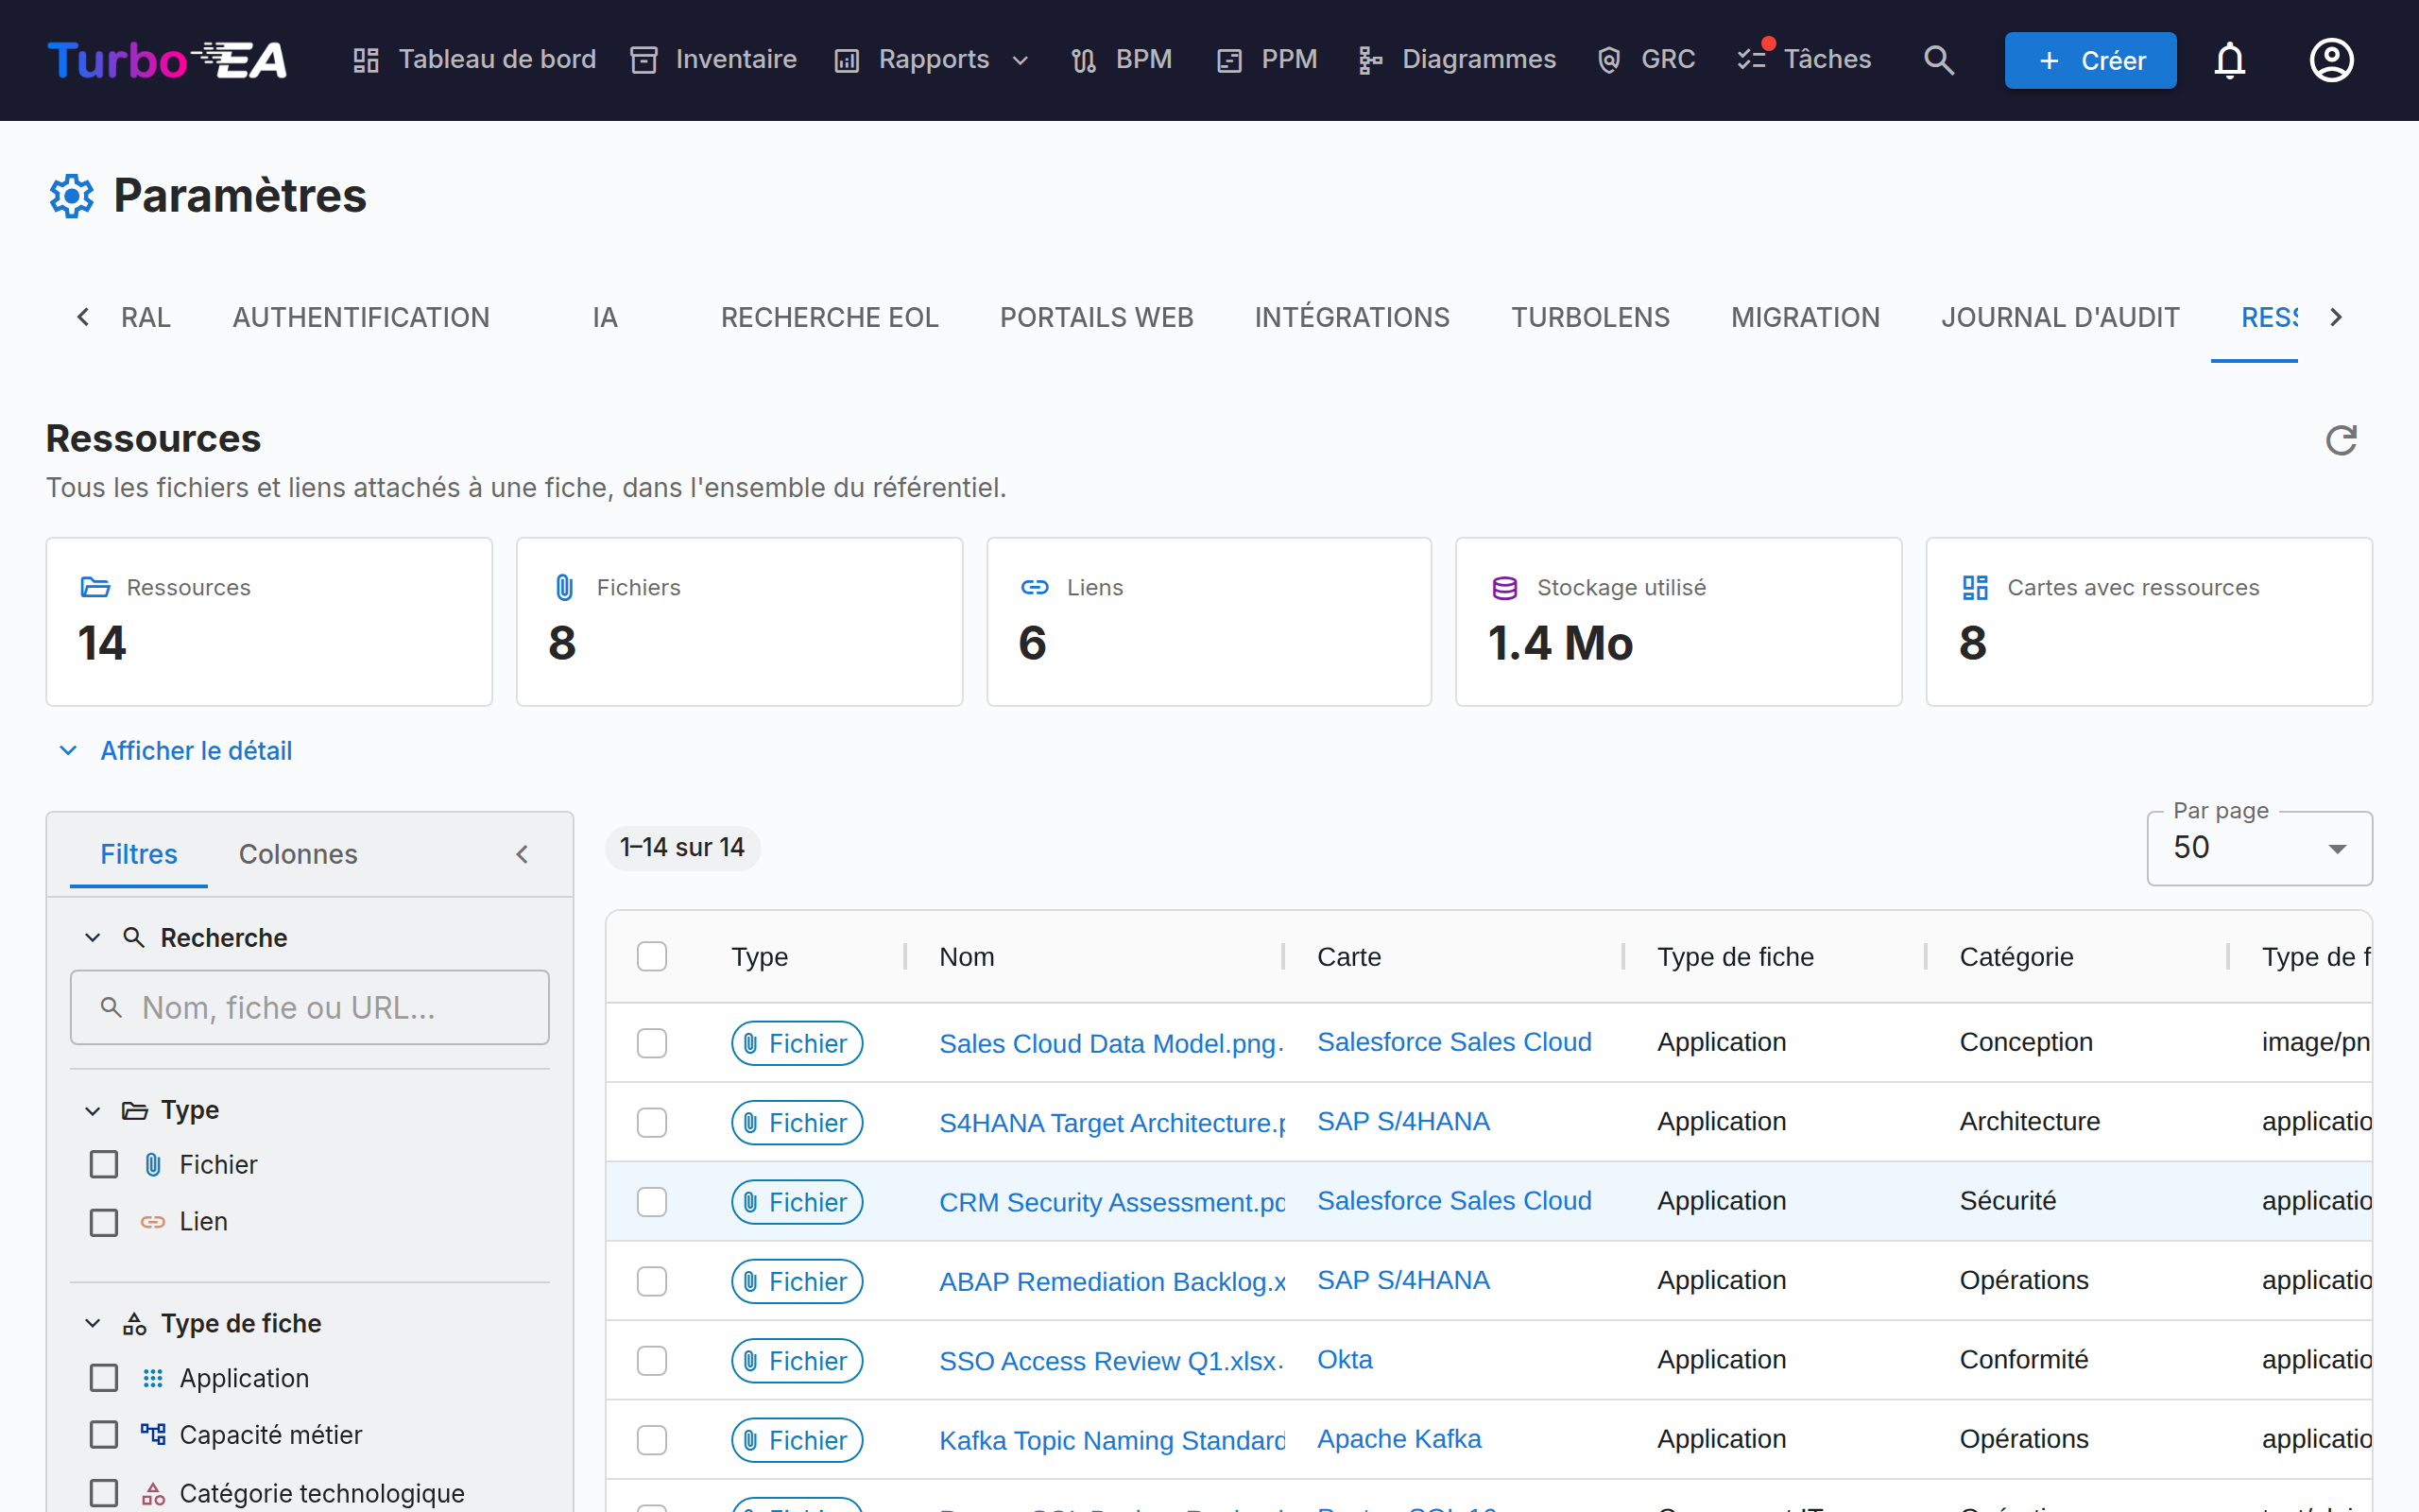
Task: Open the Colonnes tab
Action: pos(298,854)
